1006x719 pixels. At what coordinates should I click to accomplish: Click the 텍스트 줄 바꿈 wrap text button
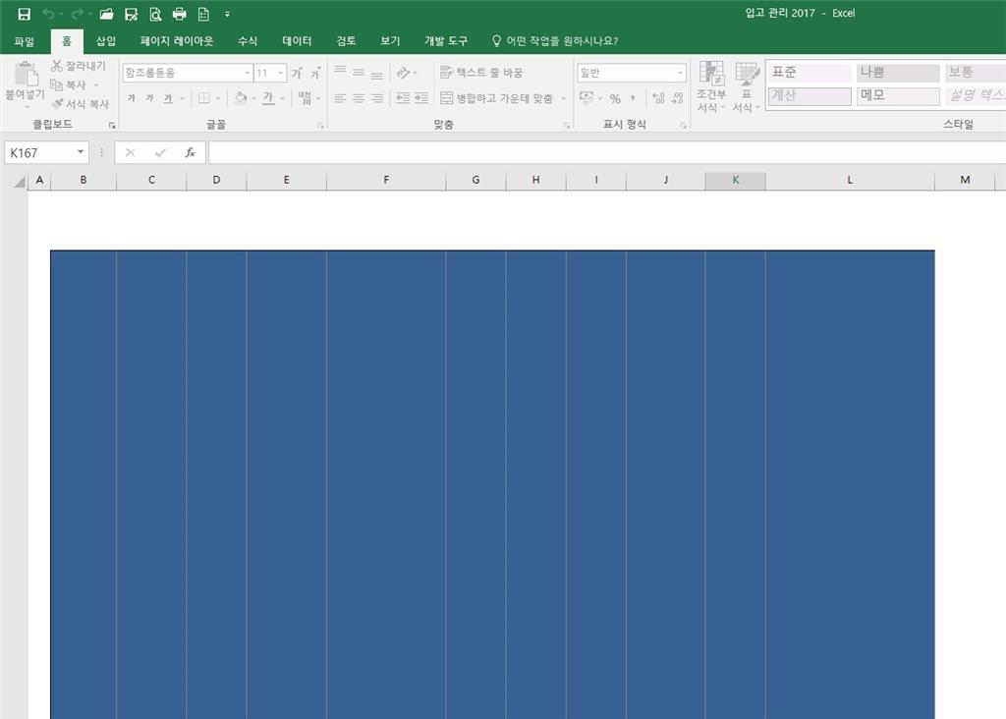tap(481, 73)
